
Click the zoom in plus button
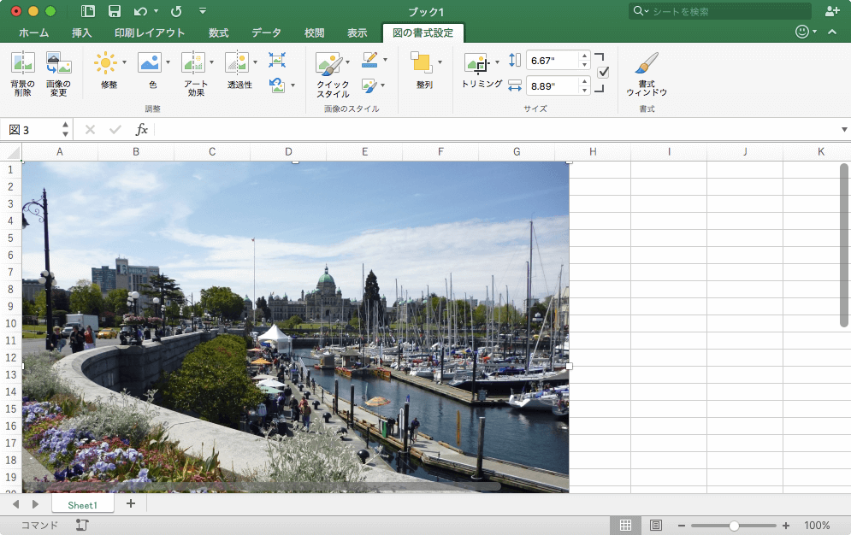click(786, 526)
